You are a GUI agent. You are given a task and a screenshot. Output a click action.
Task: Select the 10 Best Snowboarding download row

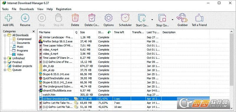pyautogui.click(x=123, y=99)
